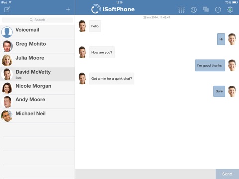This screenshot has width=239, height=179.
Task: Open the contacts person icon in header
Action: click(194, 10)
